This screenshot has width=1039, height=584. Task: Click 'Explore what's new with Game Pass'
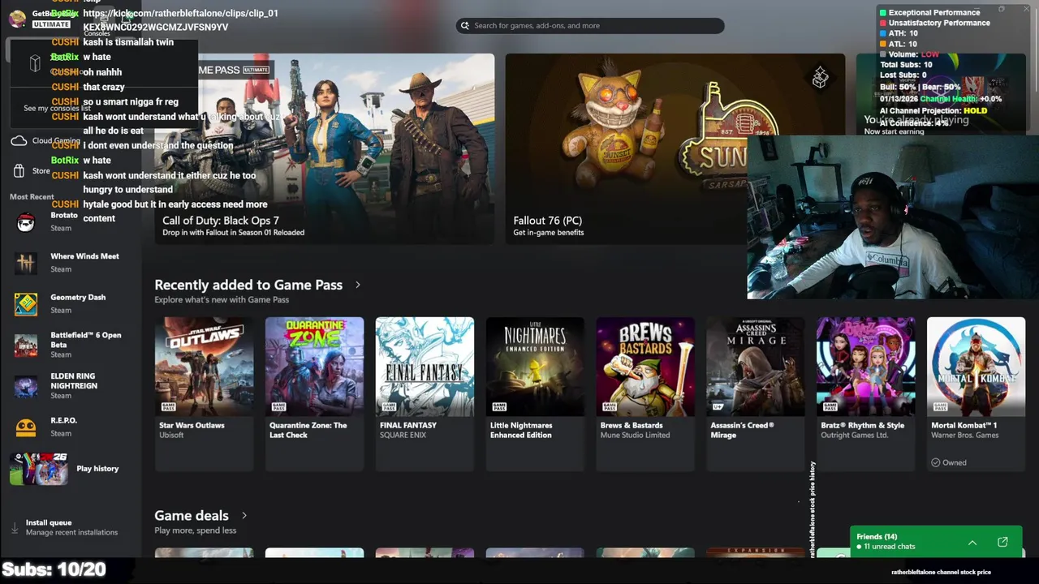point(222,299)
